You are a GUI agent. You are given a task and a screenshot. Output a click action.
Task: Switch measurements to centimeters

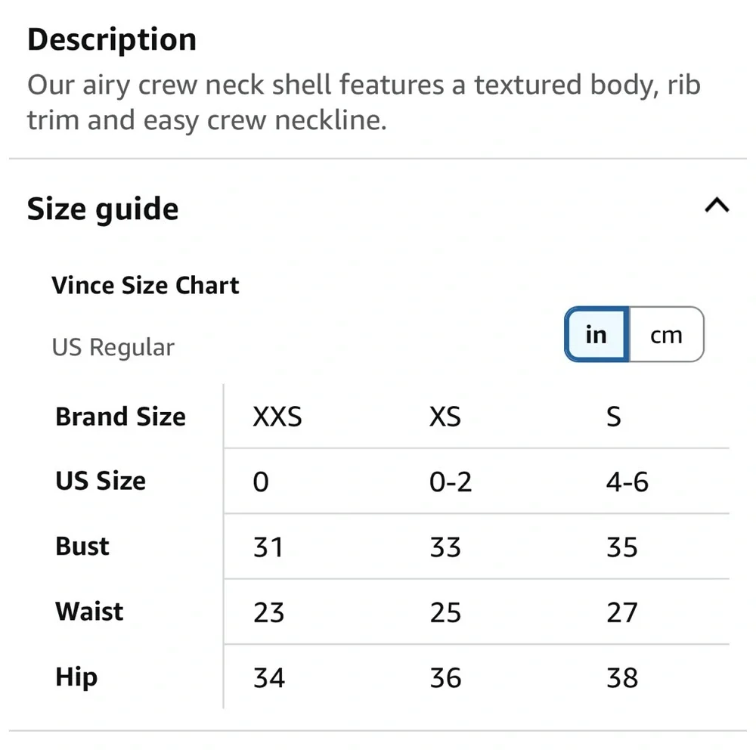[x=665, y=335]
